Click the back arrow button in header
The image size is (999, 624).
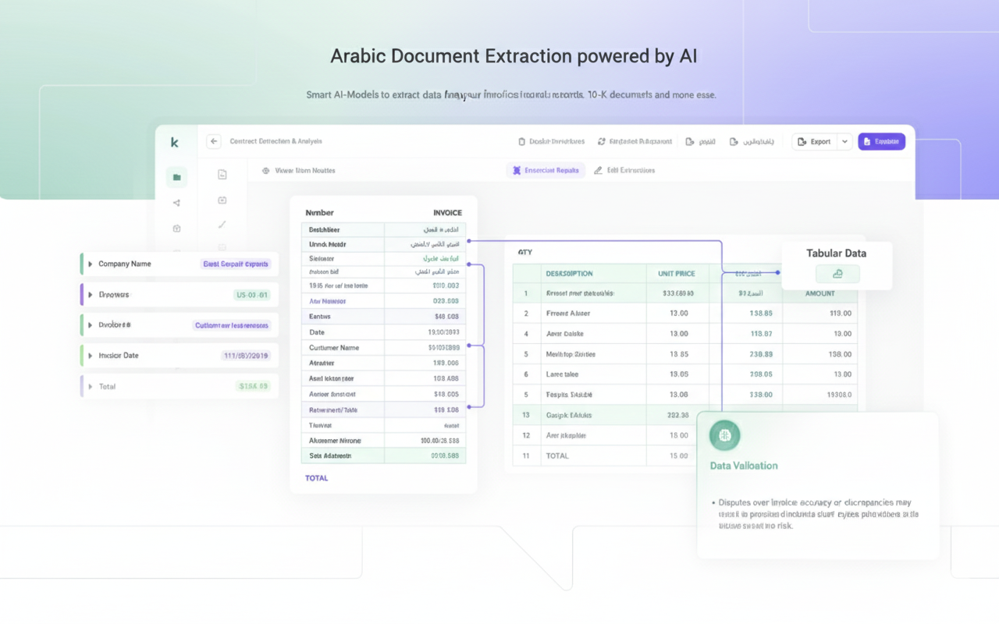click(214, 141)
